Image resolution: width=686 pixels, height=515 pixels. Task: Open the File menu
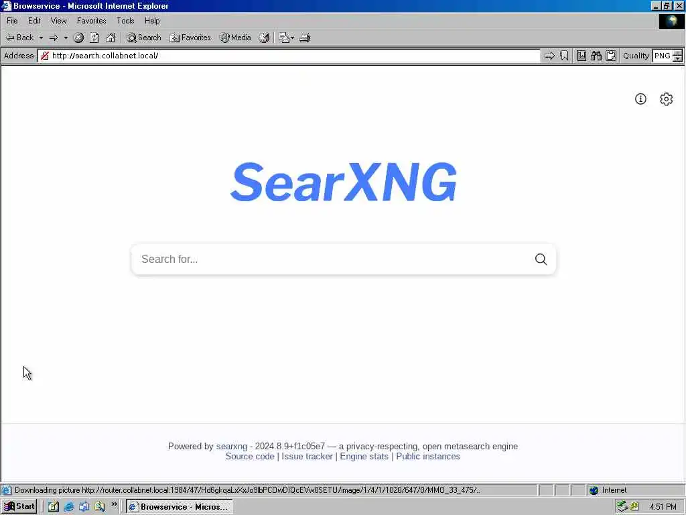[12, 21]
